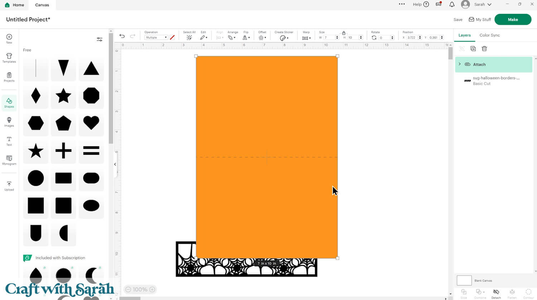Switch to the Color Sync tab
Viewport: 537px width, 300px height.
pos(489,35)
